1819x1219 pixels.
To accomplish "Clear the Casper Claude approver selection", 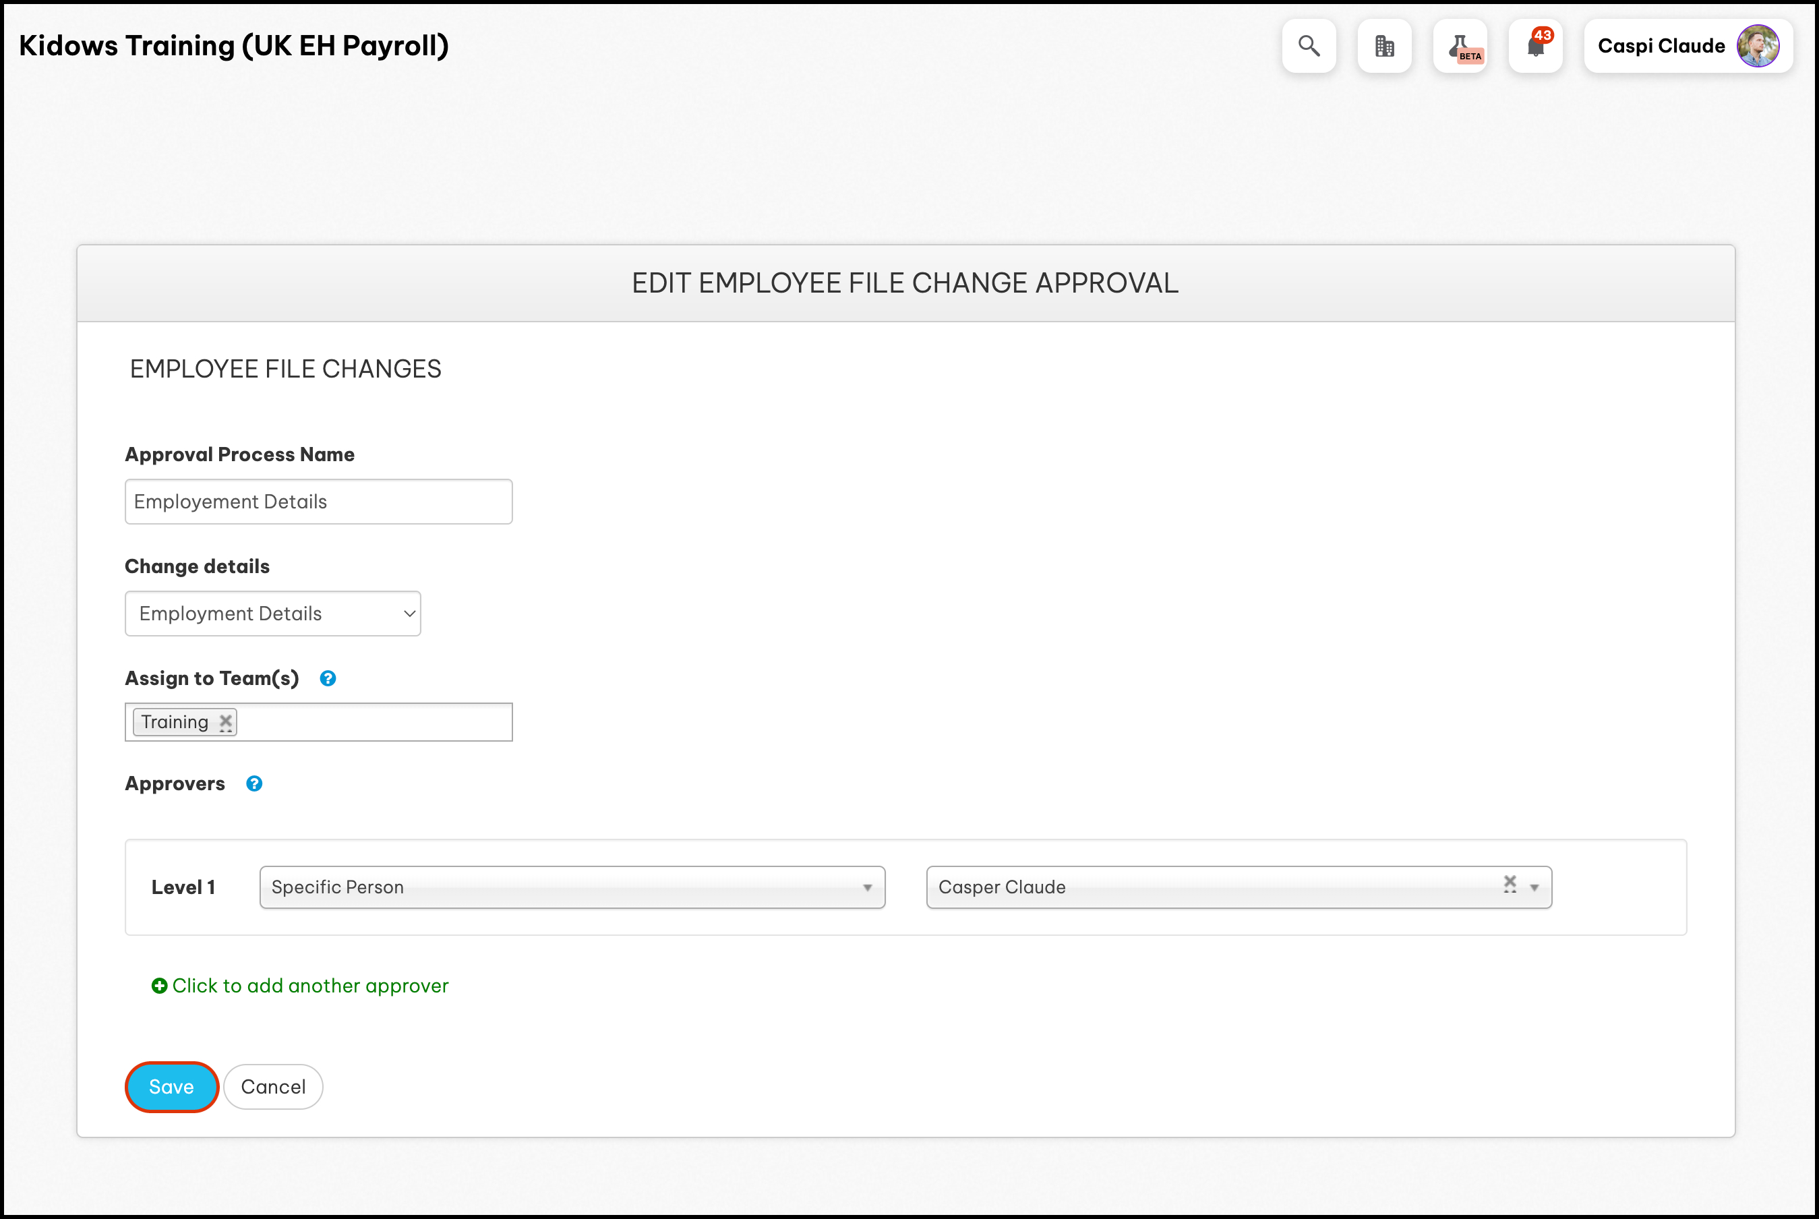I will 1510,883.
